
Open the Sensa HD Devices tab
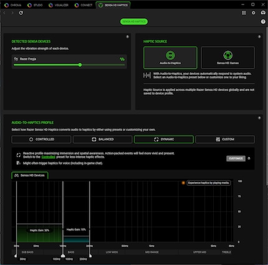pos(30,175)
